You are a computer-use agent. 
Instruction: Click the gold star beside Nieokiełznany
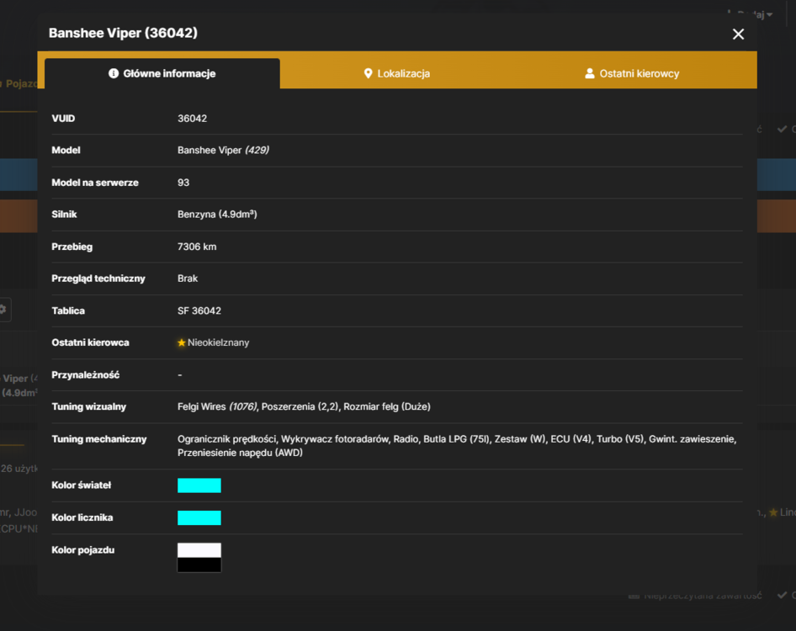point(181,342)
